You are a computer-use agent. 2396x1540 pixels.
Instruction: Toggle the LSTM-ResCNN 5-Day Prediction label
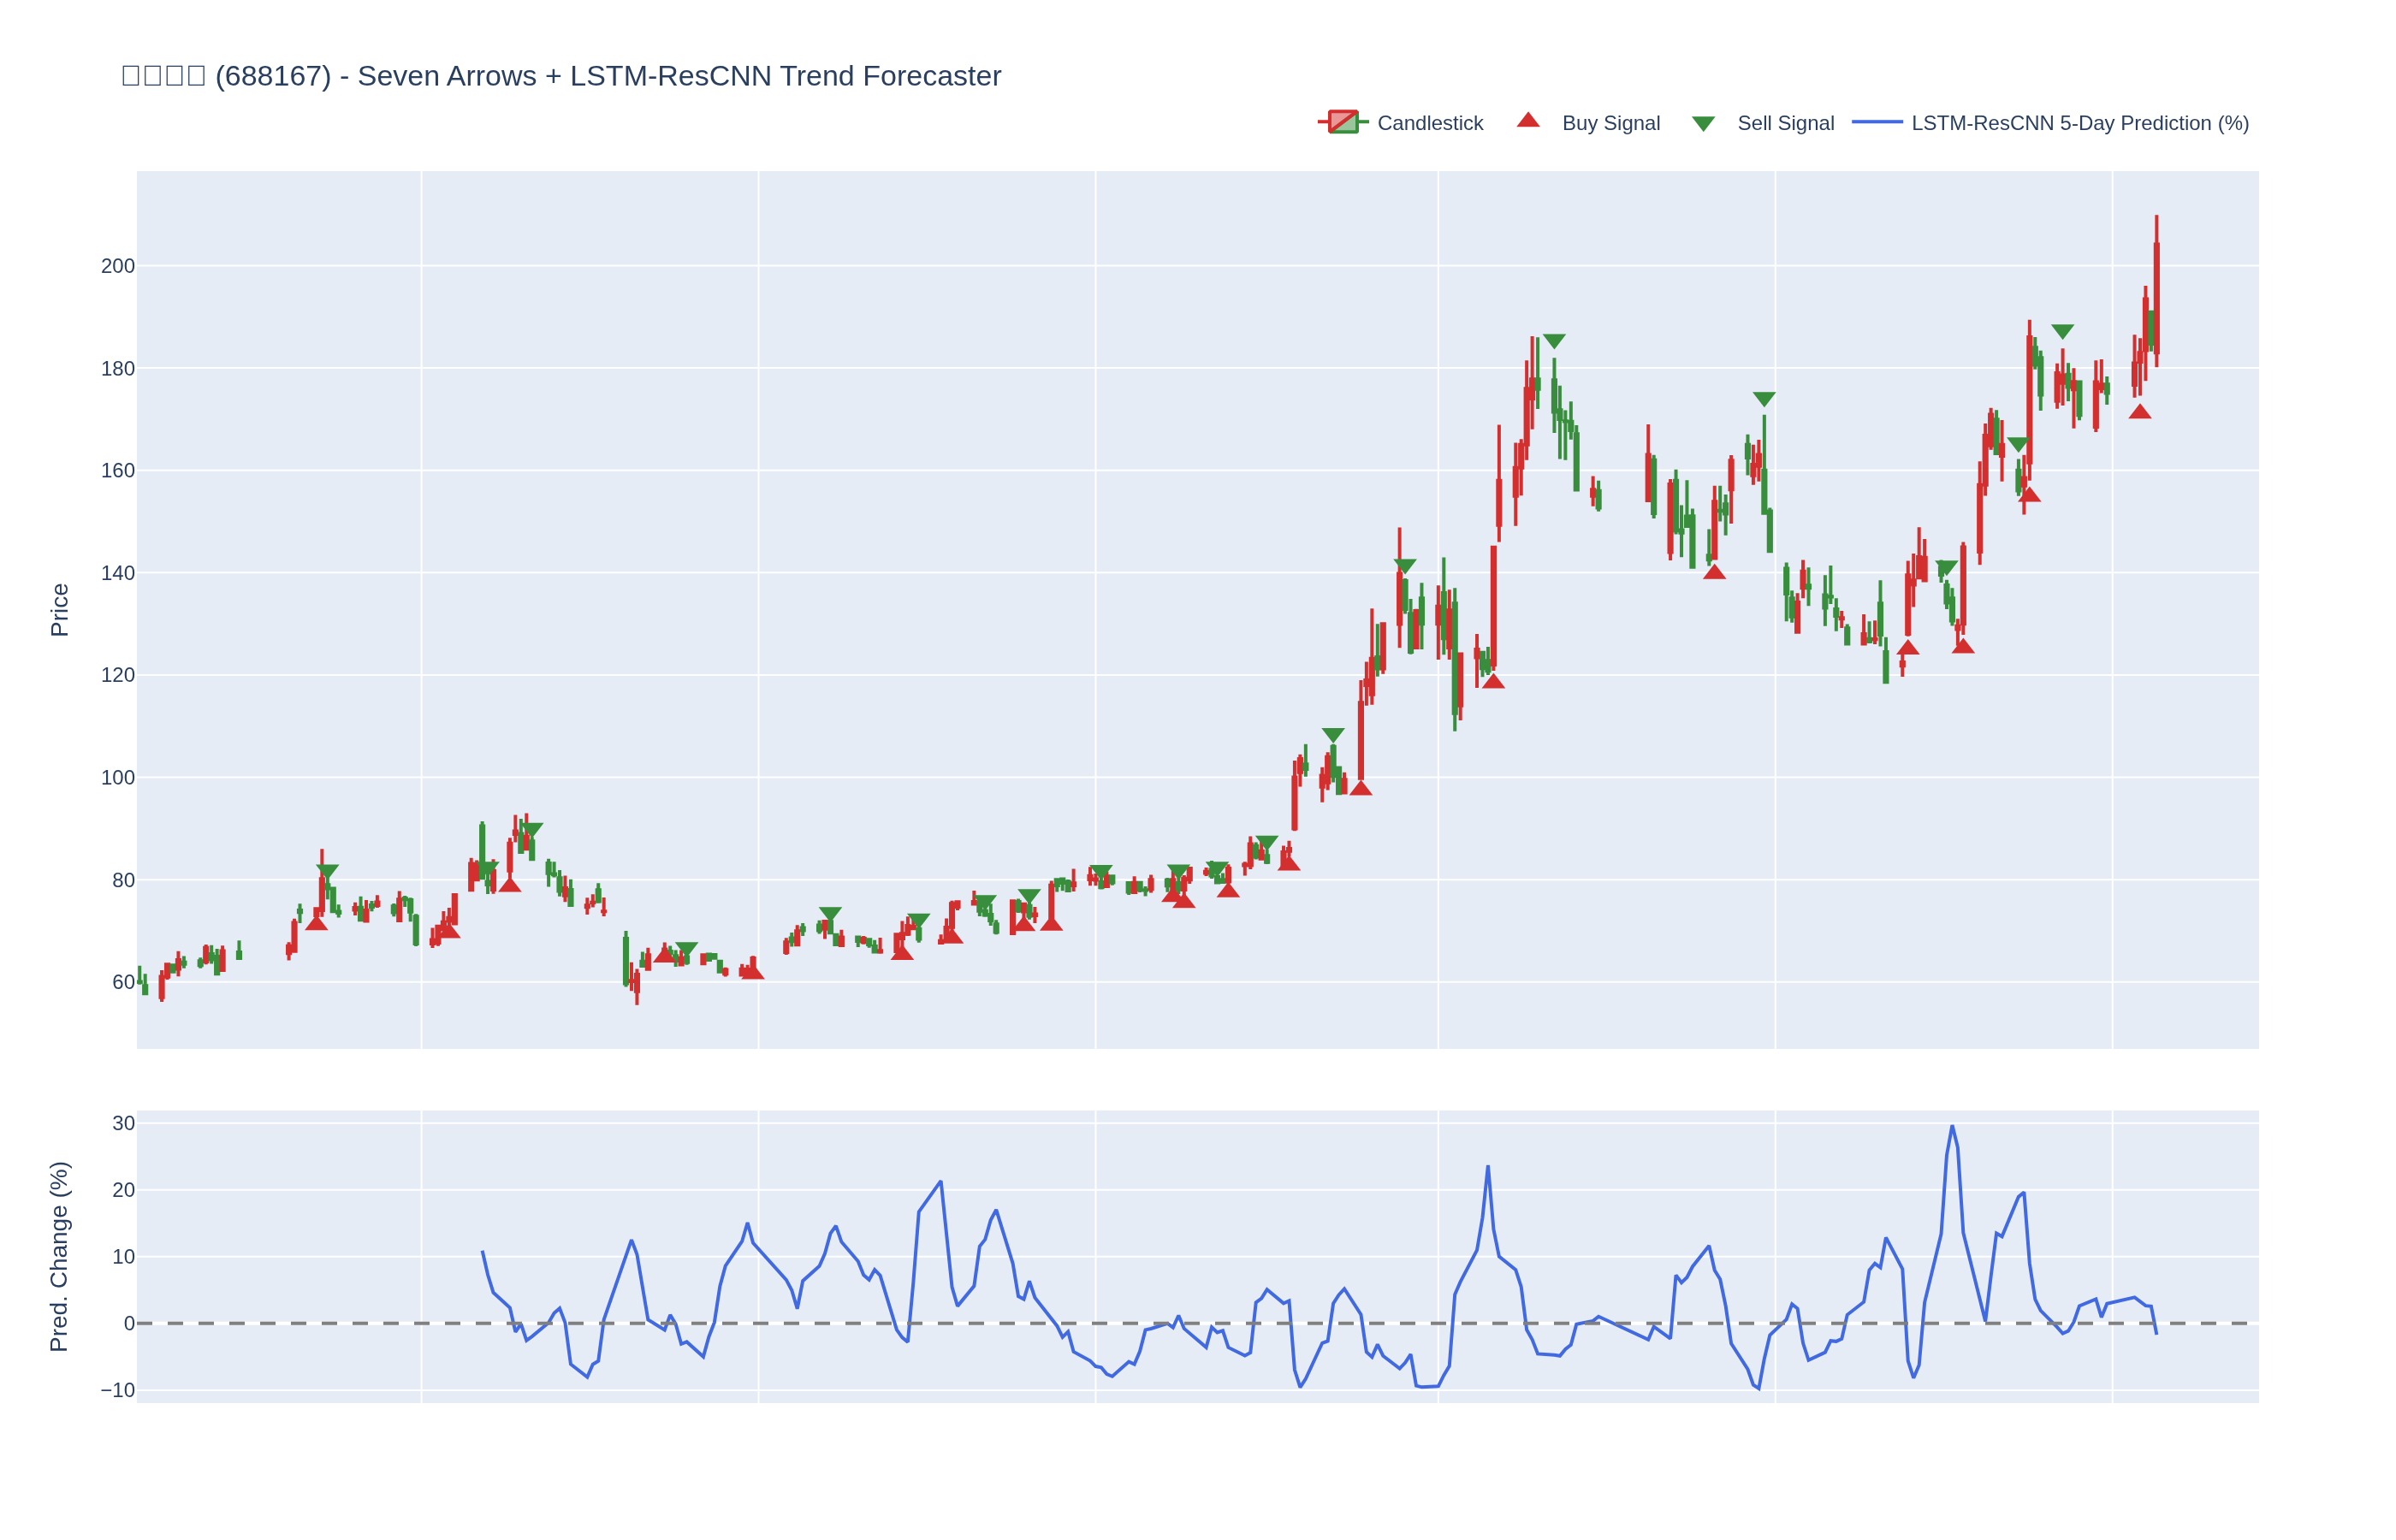[x=2079, y=123]
